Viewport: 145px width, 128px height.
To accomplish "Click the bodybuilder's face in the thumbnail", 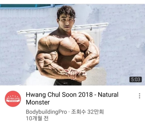I will point(66,22).
